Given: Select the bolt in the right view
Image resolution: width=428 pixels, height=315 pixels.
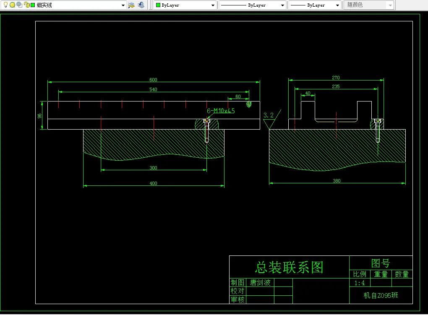Looking at the screenshot, I should 378,130.
